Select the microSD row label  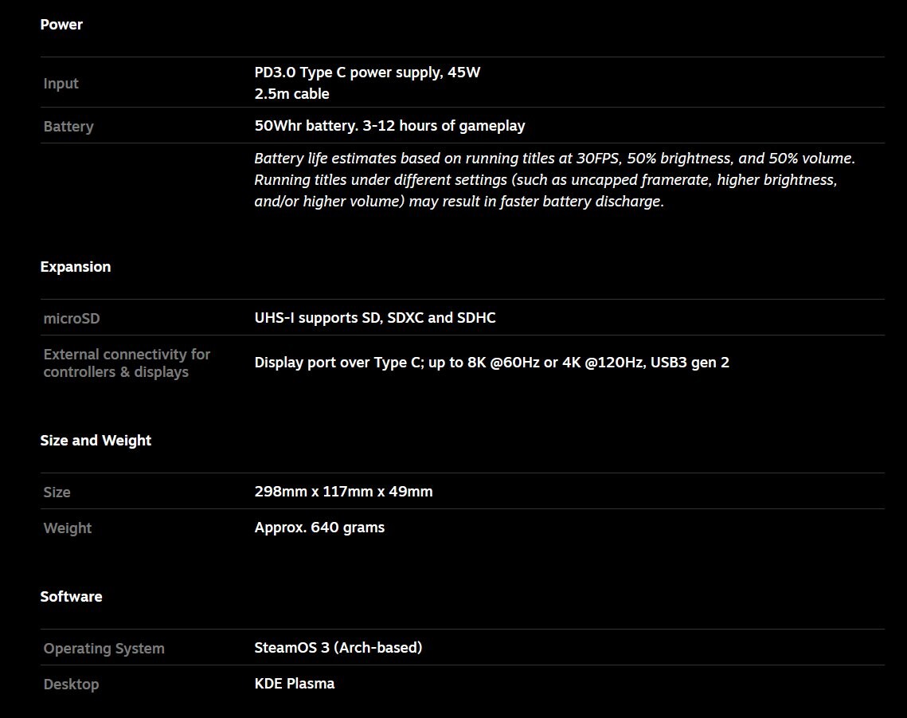[x=72, y=319]
